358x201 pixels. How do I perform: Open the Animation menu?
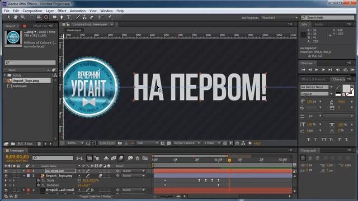pyautogui.click(x=78, y=11)
